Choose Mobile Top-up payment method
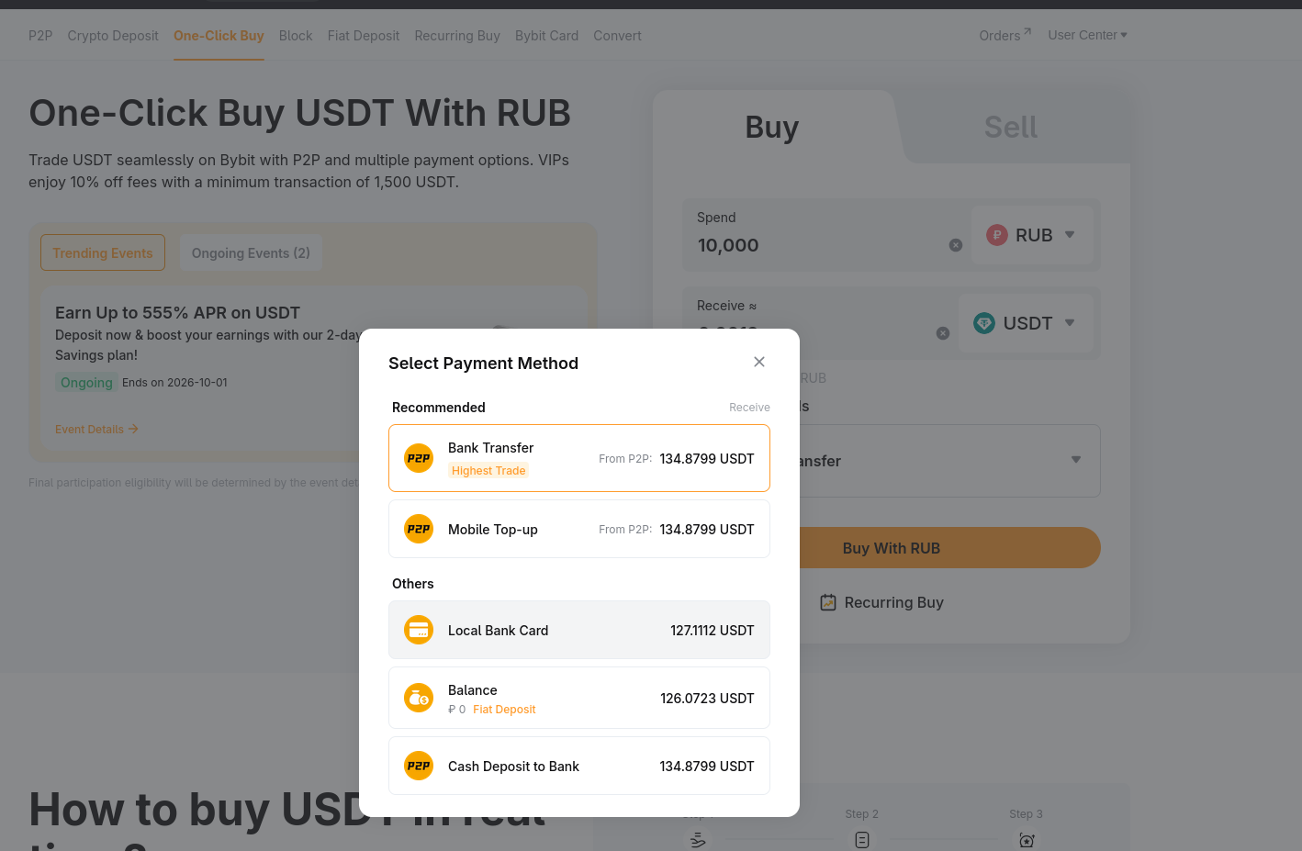 coord(579,529)
